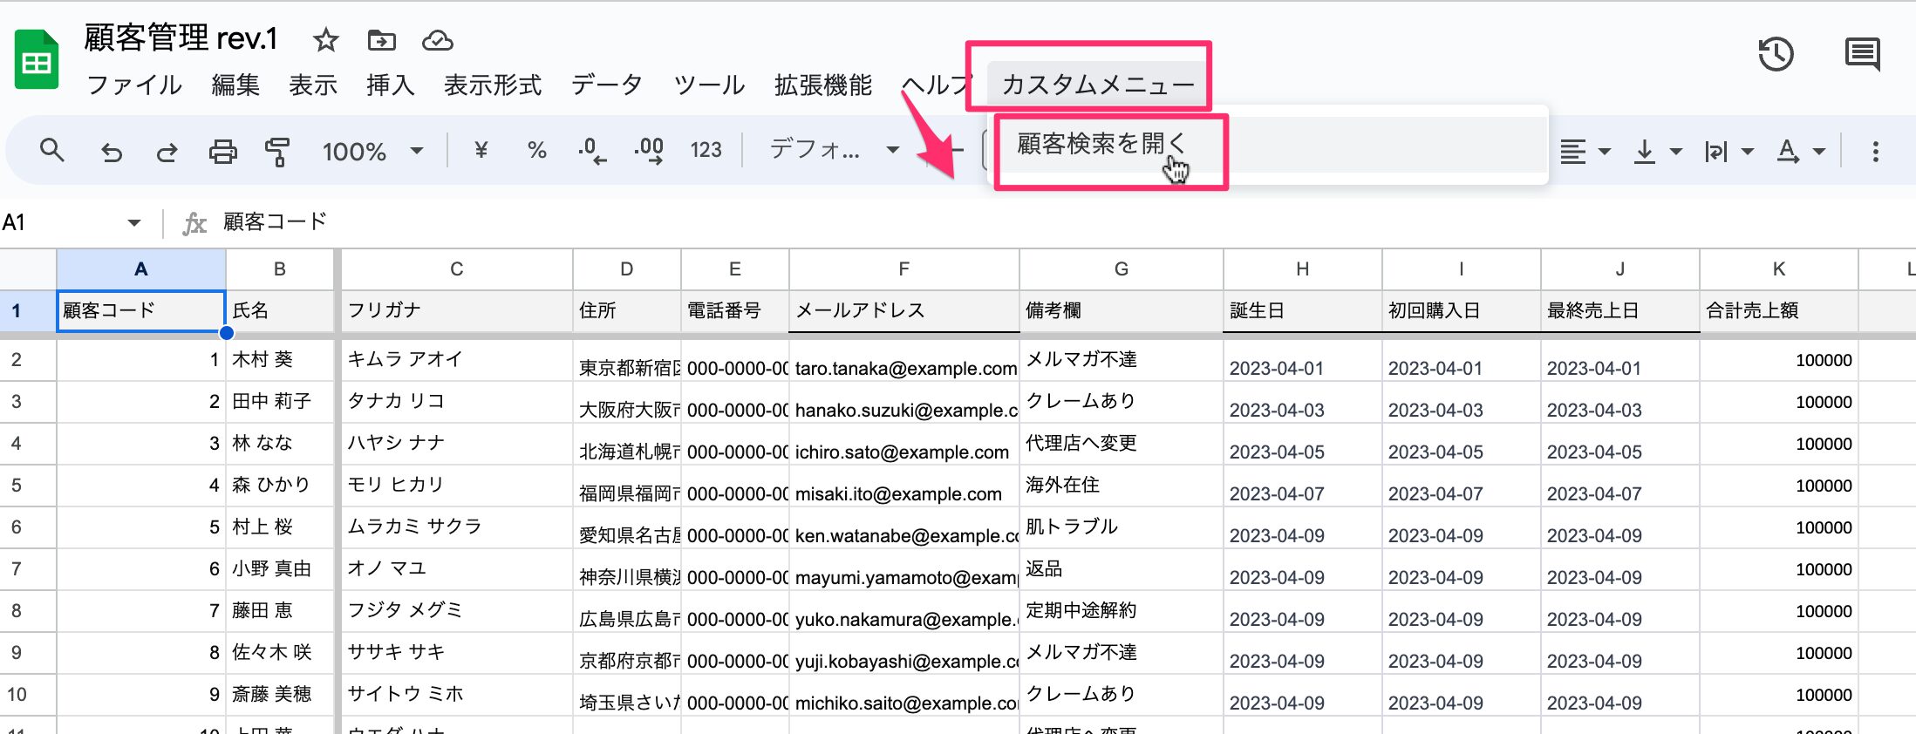Open Google Sheets home via green logo
1916x734 pixels.
tap(37, 59)
